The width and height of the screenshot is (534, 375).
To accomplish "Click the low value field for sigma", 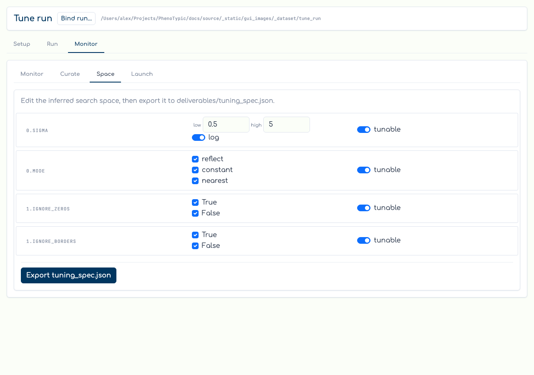I will pyautogui.click(x=226, y=125).
